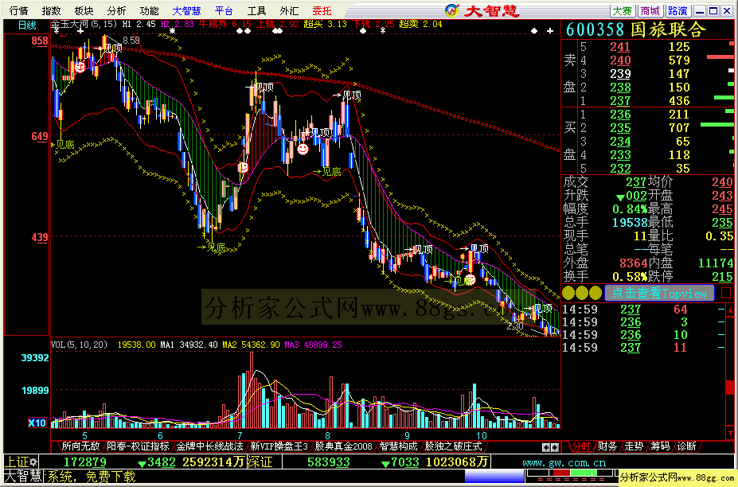Click the plus marker at chart top right
Screen dimensions: 738x487
point(550,30)
